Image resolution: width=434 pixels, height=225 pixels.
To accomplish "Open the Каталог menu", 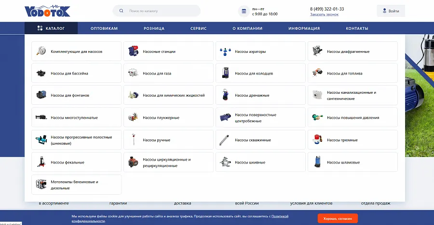I will pyautogui.click(x=51, y=28).
